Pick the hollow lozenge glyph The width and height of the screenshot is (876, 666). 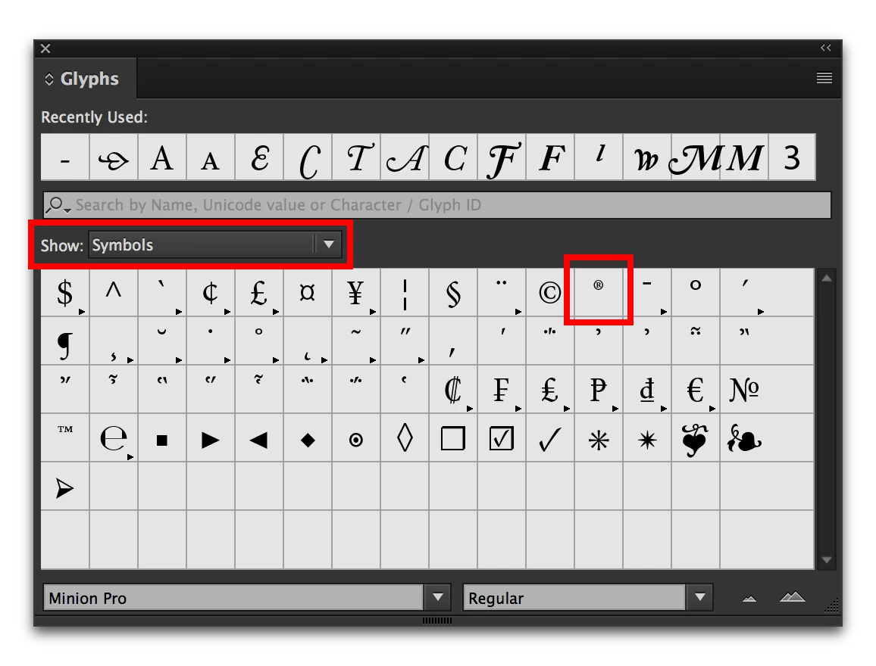(x=405, y=438)
